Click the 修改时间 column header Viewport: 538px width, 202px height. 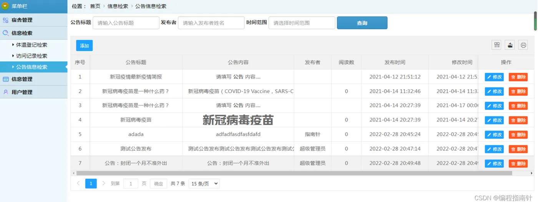462,62
